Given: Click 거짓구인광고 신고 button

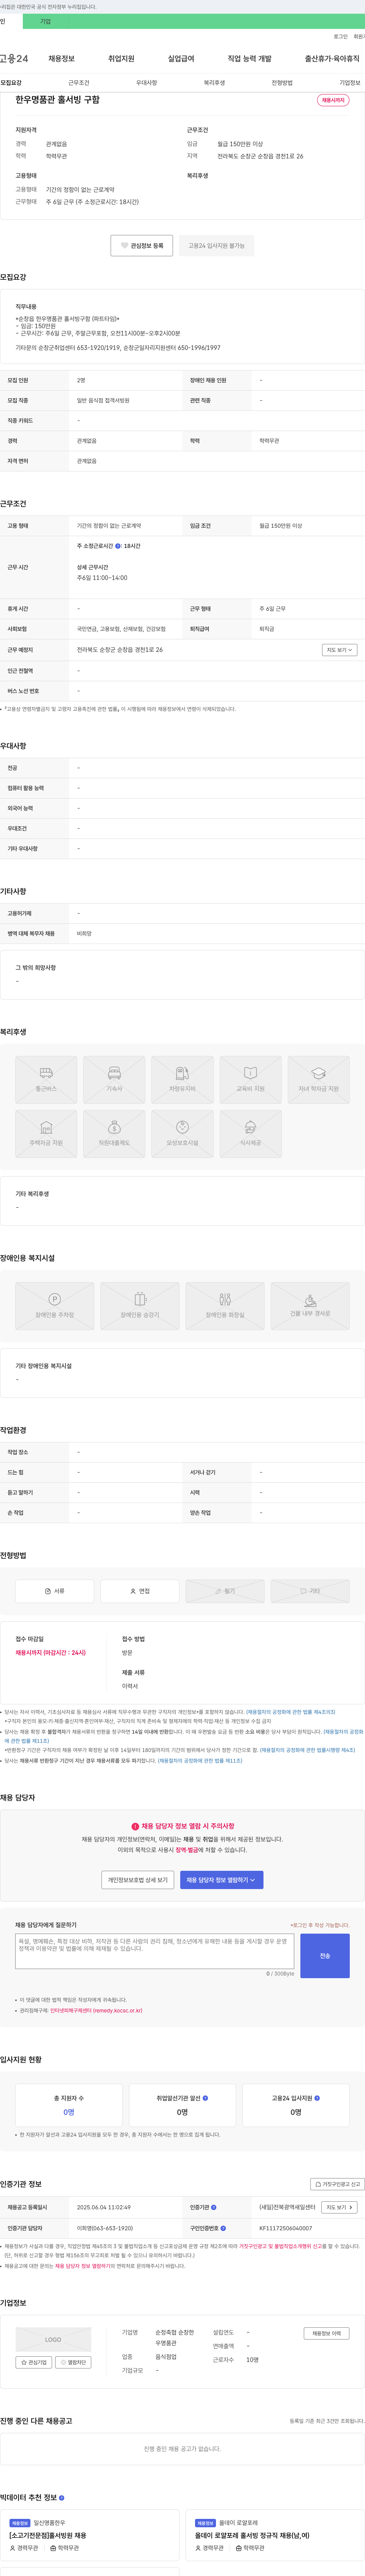Looking at the screenshot, I should 337,2184.
